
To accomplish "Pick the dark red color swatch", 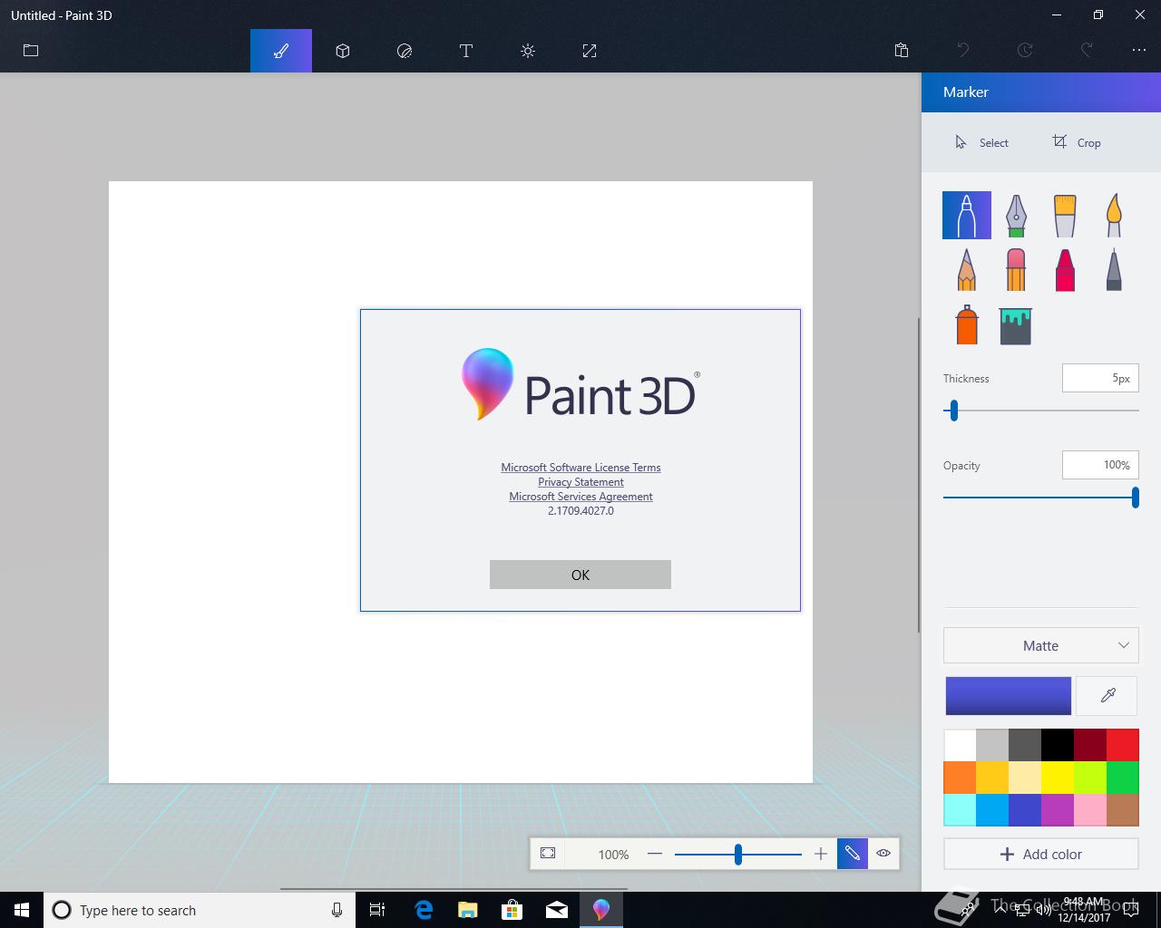I will [x=1090, y=745].
